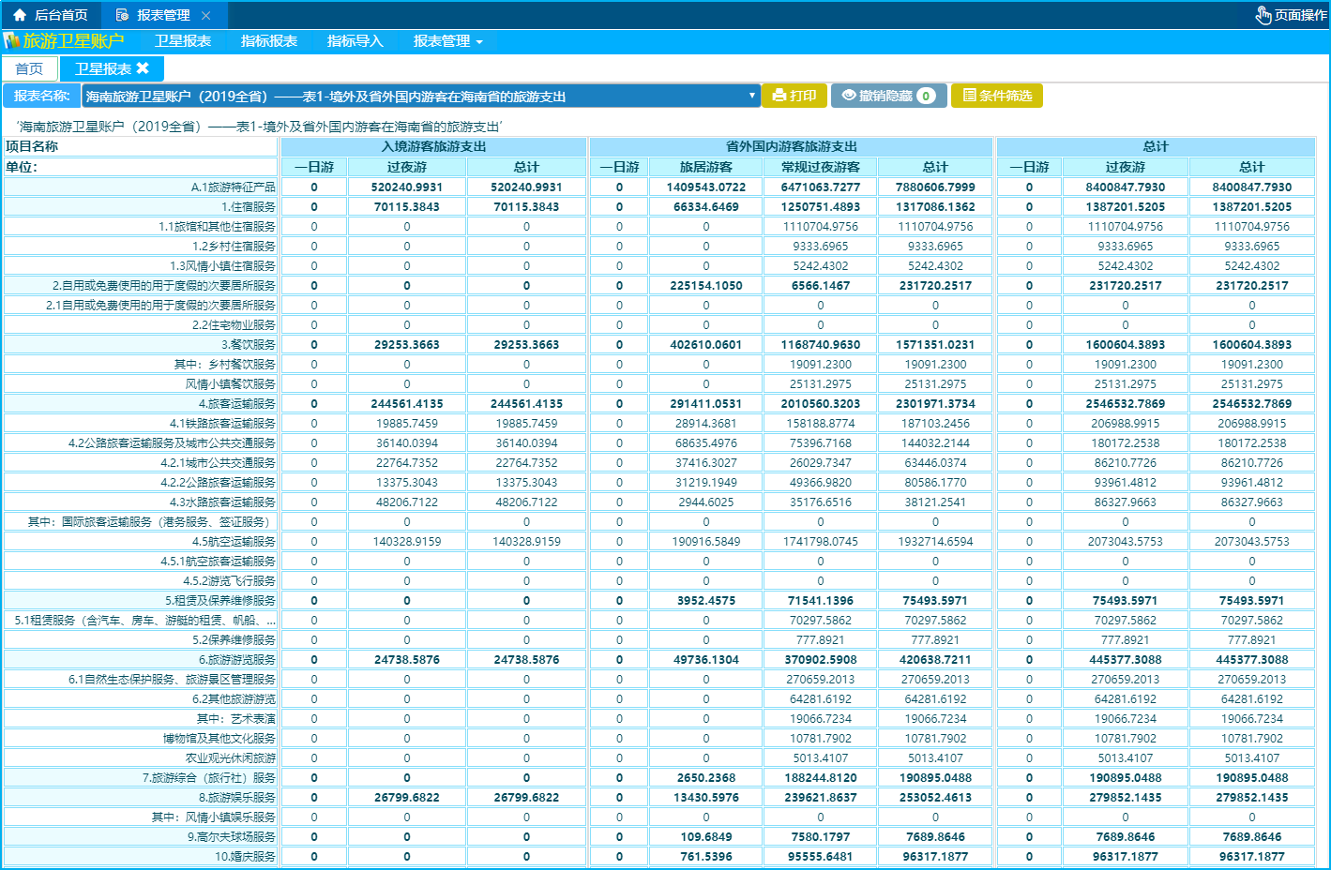Click the 页面操作 hand pointer icon

1263,15
